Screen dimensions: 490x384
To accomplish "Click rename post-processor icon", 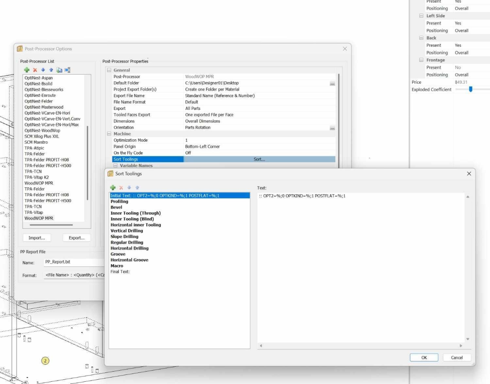I will tap(68, 70).
